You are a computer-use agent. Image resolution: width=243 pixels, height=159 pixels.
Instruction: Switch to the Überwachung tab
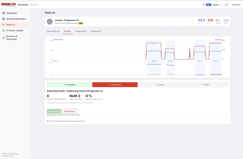[53, 31]
